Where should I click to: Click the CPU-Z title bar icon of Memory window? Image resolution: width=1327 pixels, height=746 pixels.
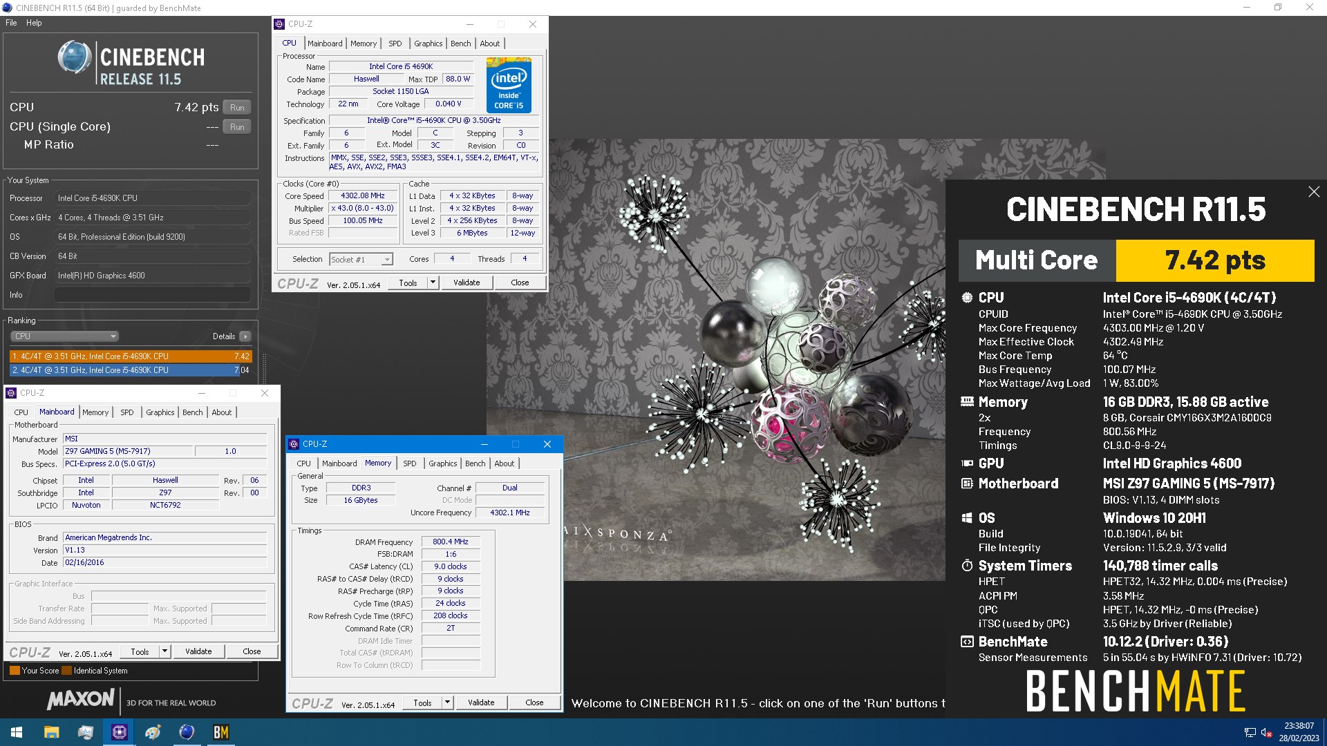[x=294, y=444]
